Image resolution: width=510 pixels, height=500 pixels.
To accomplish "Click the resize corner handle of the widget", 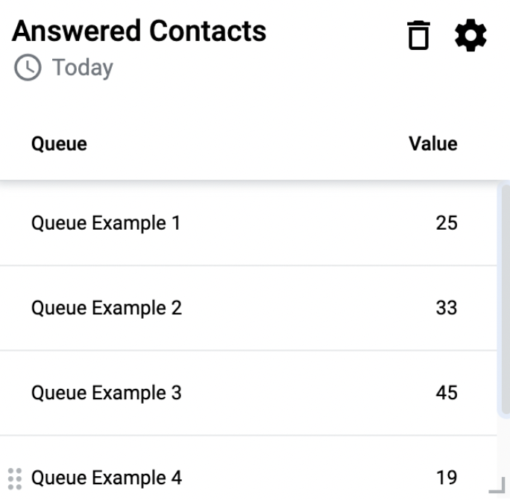I will 497,485.
